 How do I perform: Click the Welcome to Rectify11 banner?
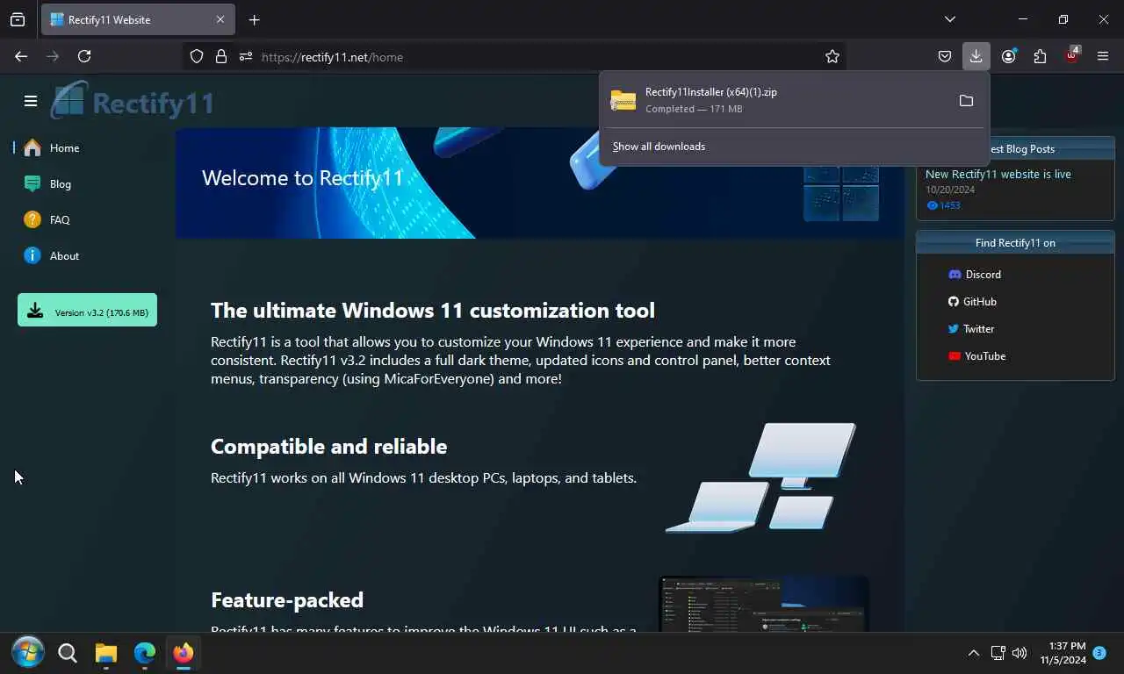pos(539,183)
